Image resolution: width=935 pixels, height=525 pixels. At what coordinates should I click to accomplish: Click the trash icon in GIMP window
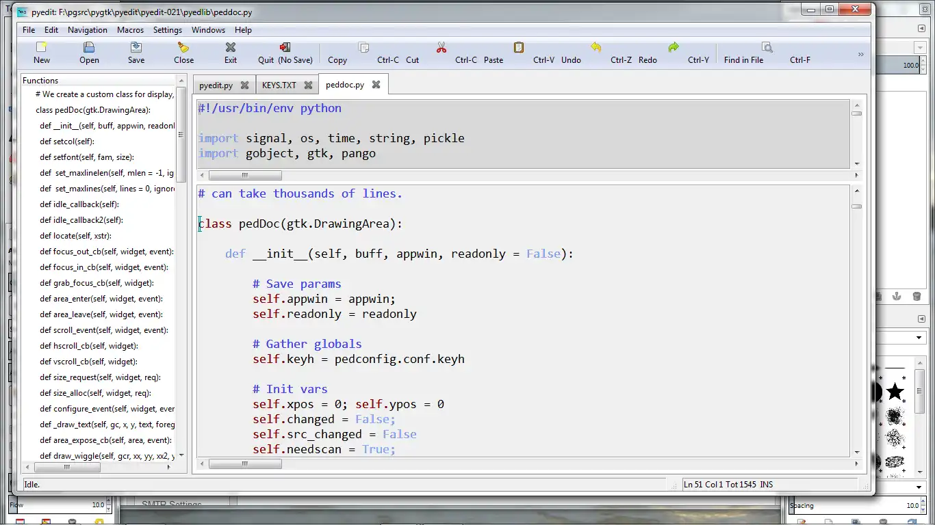(917, 296)
